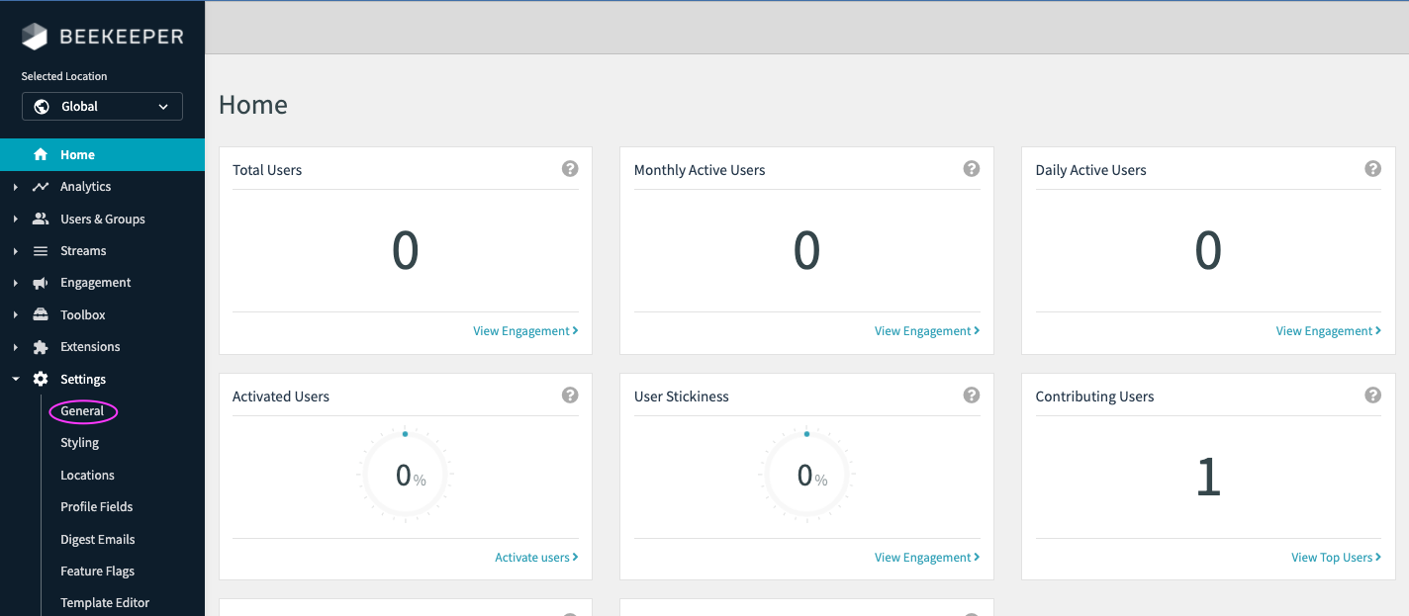Click the Settings gear icon
Image resolution: width=1409 pixels, height=616 pixels.
tap(41, 379)
